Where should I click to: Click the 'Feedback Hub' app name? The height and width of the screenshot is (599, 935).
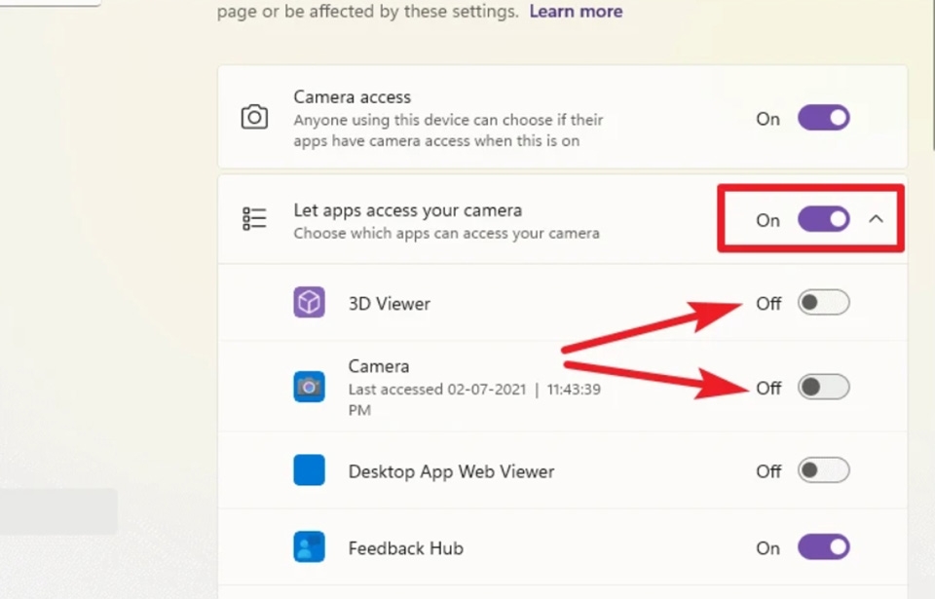pos(405,548)
